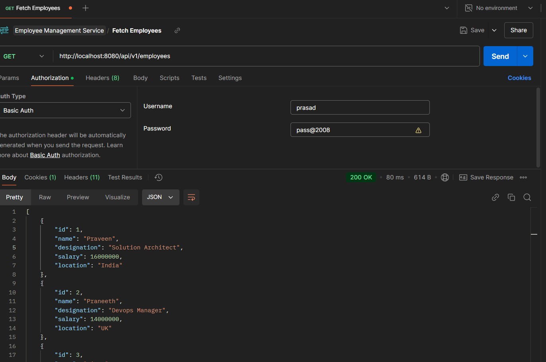
Task: Open Employee Management Service breadcrumb
Action: (x=59, y=31)
